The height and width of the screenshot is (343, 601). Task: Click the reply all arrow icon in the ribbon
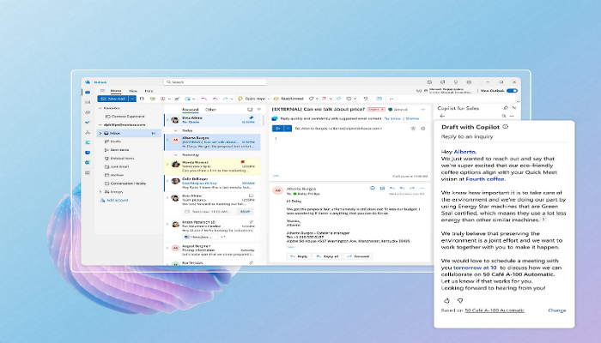215,99
